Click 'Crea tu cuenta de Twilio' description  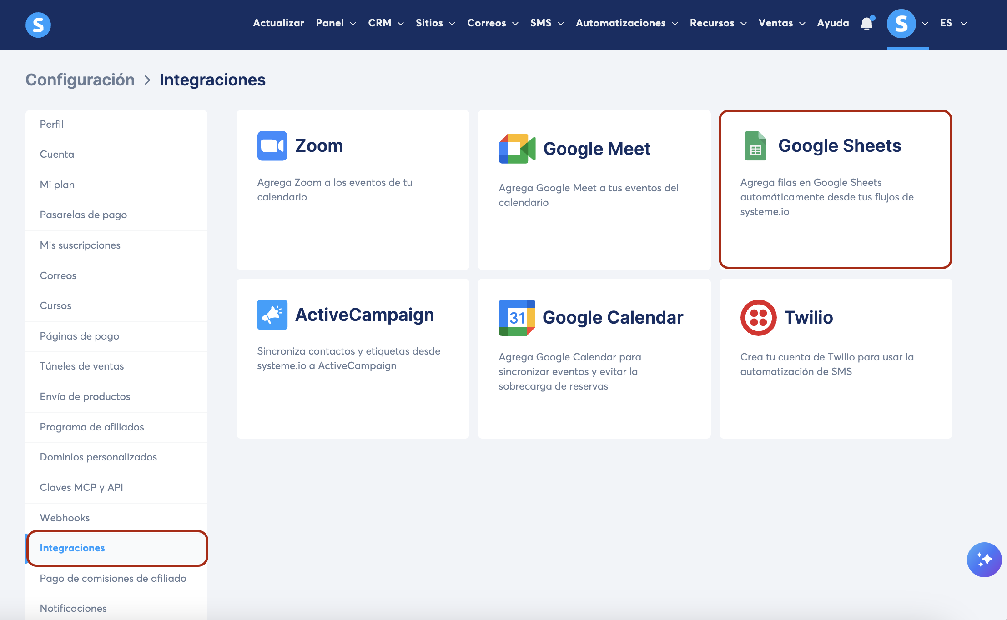click(827, 365)
